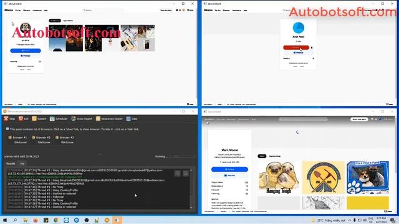Screen dimensions: 399x224
Task: Click the search icon in the log panel
Action: tap(178, 173)
